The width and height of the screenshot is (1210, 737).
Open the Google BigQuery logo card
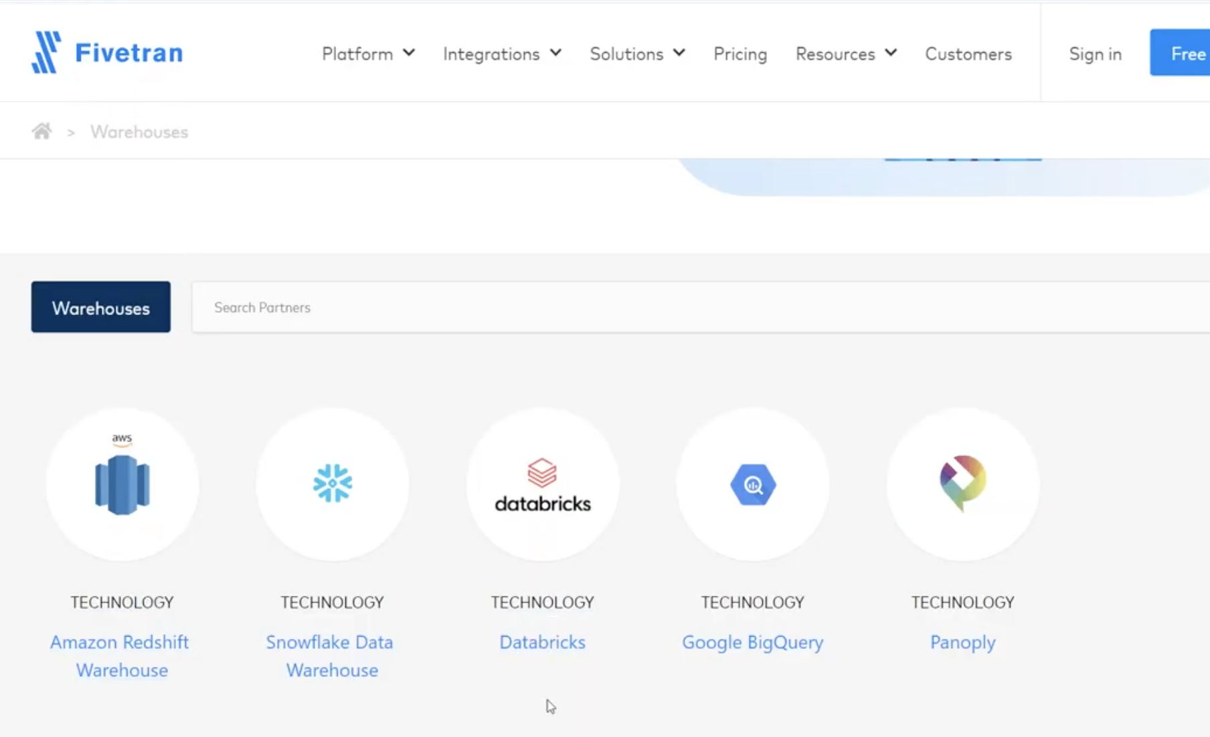[x=753, y=484]
